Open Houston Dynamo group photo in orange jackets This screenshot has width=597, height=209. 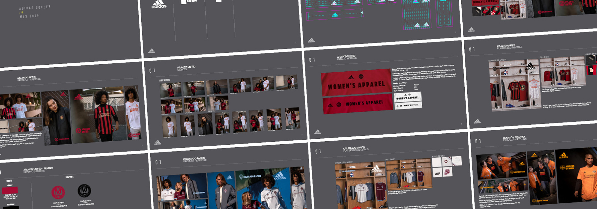pyautogui.click(x=501, y=166)
